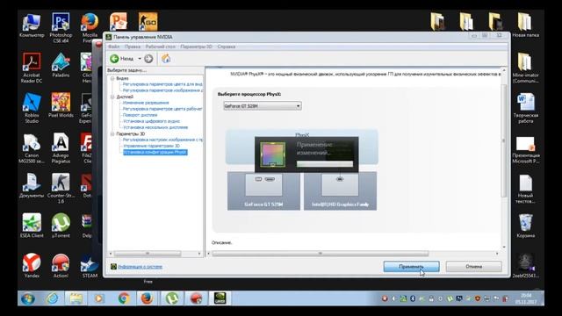Viewport: 562px width, 316px height.
Task: Open the Action! desktop icon
Action: tap(61, 266)
